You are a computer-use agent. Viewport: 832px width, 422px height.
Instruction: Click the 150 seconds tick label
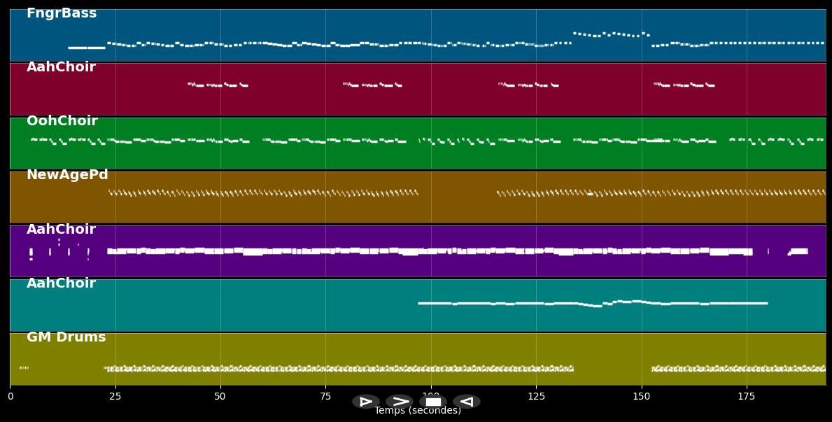click(x=641, y=396)
